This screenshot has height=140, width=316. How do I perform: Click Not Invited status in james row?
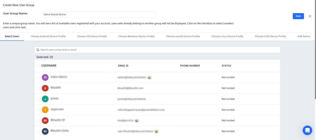[228, 99]
